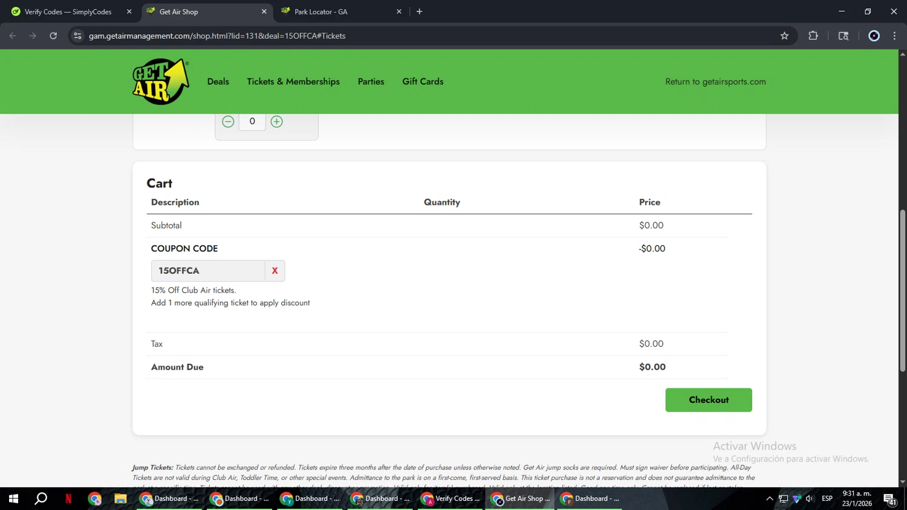
Task: View site information icon in address bar
Action: point(77,36)
